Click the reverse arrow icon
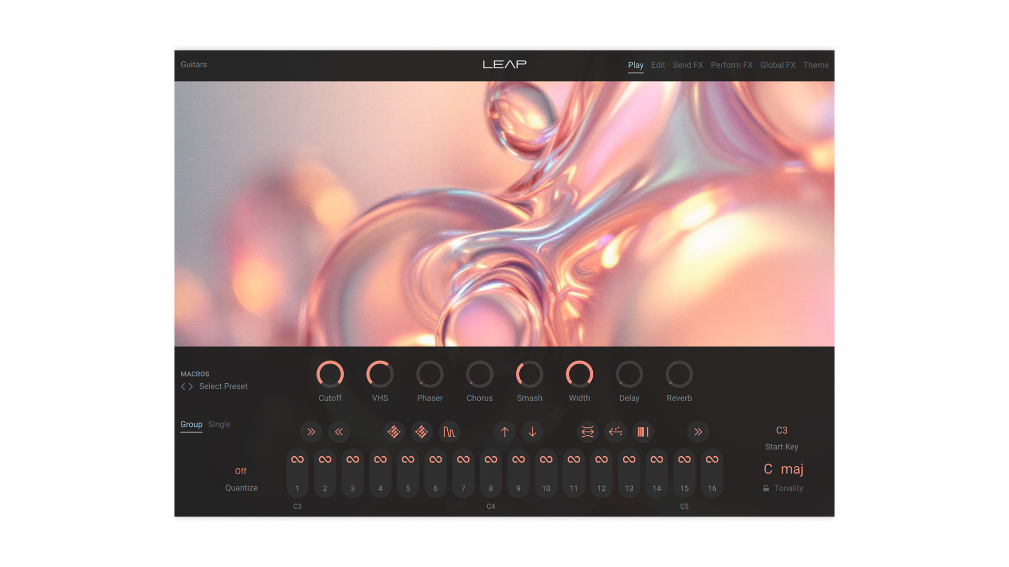 pos(615,432)
